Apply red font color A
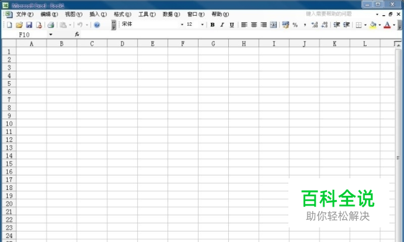 tap(387, 25)
